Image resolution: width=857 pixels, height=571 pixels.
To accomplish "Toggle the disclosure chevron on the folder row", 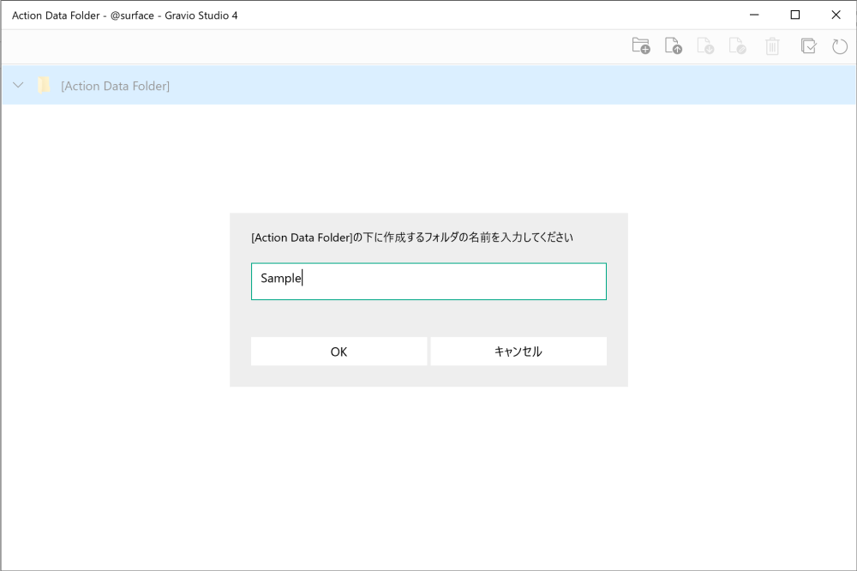I will pyautogui.click(x=17, y=85).
